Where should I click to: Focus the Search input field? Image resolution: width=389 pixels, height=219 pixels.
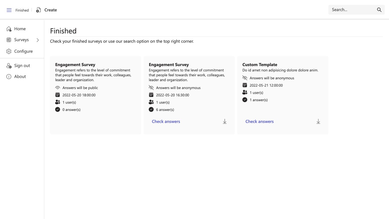(352, 10)
